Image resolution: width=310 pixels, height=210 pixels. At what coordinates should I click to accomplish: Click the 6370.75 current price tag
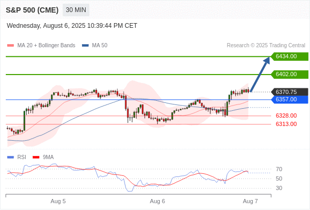(x=290, y=92)
